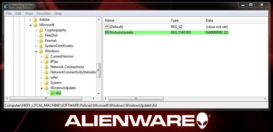This screenshot has height=132, width=273.
Task: Click the Peernet folder icon
Action: point(41,41)
